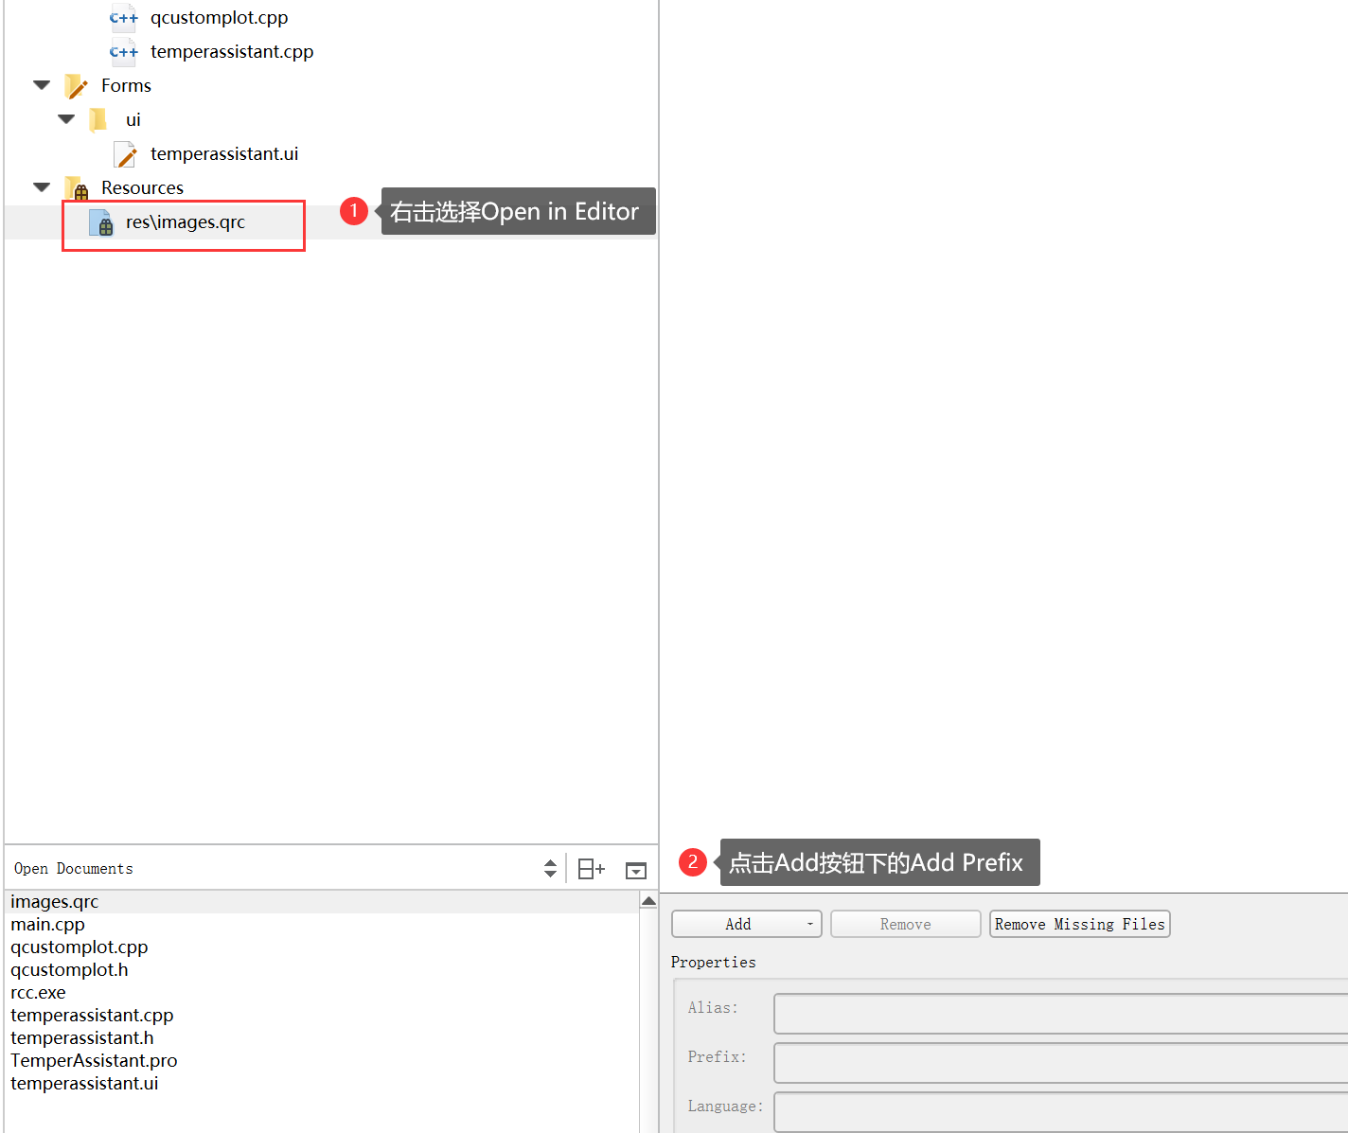Collapse the Resources branch
The height and width of the screenshot is (1133, 1348).
pos(41,186)
